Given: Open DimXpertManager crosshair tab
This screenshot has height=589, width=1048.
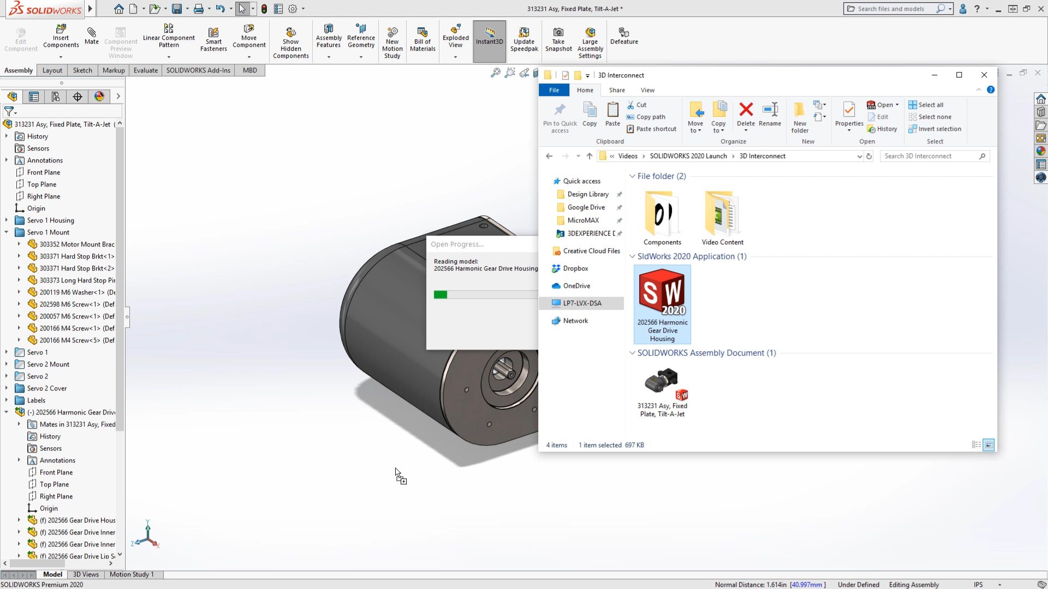Looking at the screenshot, I should pos(78,97).
